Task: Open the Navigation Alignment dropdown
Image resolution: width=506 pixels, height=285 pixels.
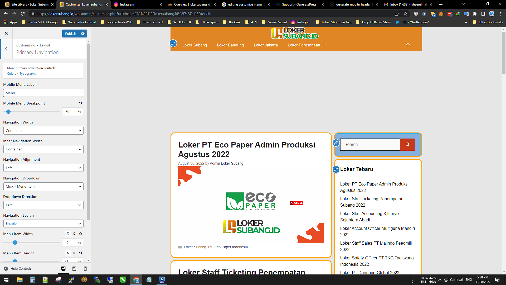Action: [x=43, y=168]
